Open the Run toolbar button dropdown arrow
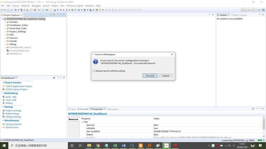 pos(87,10)
